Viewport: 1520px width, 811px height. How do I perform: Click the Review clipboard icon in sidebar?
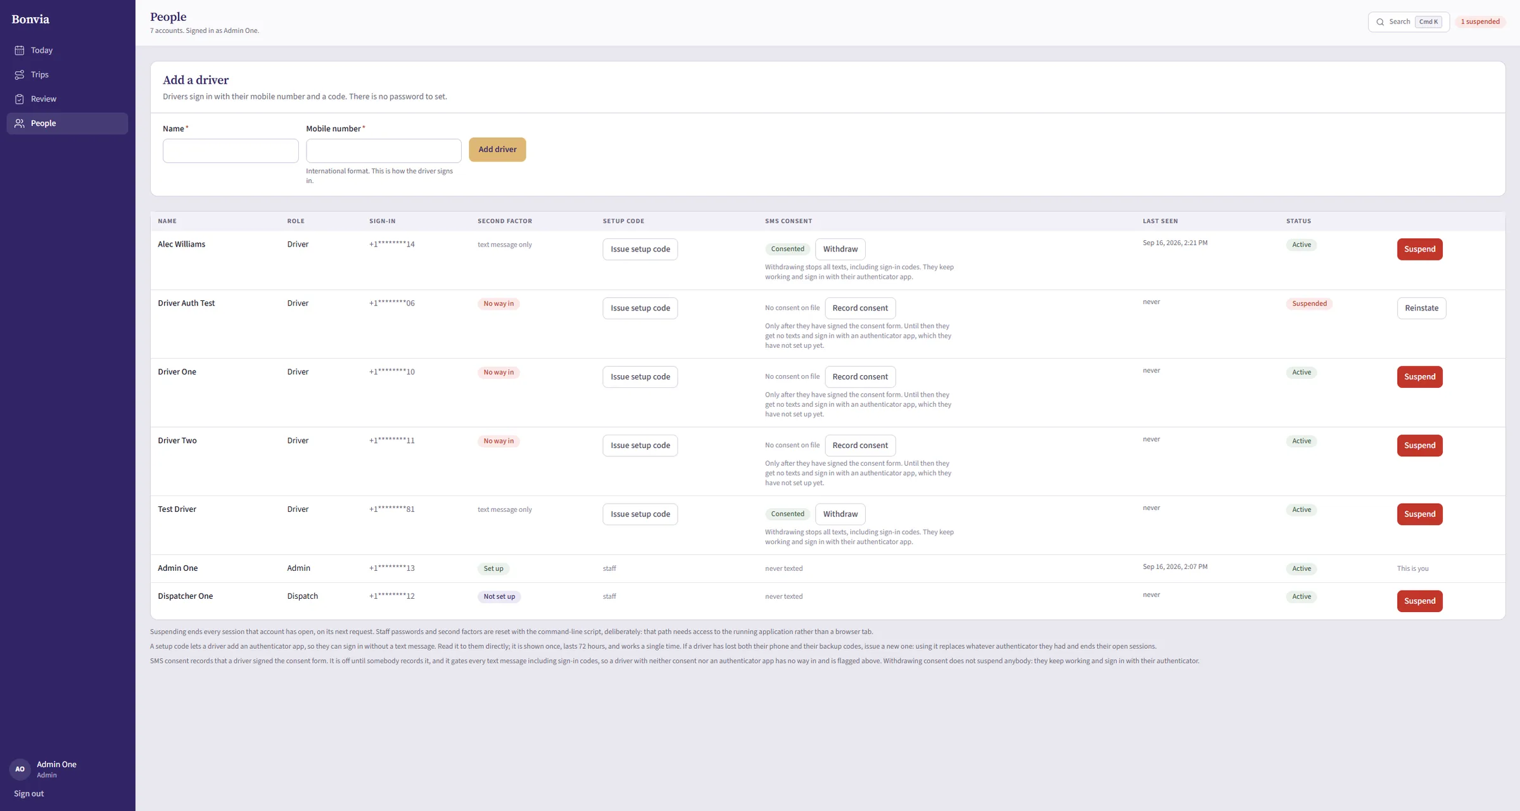20,99
